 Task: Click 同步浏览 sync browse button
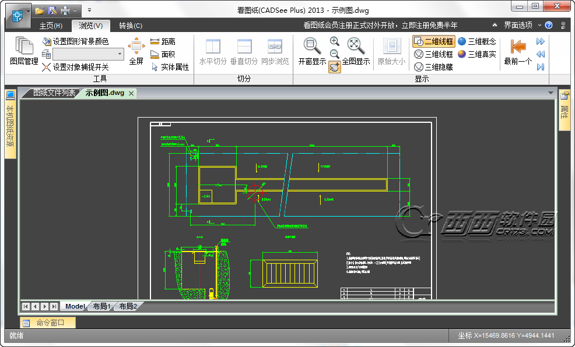click(x=275, y=52)
